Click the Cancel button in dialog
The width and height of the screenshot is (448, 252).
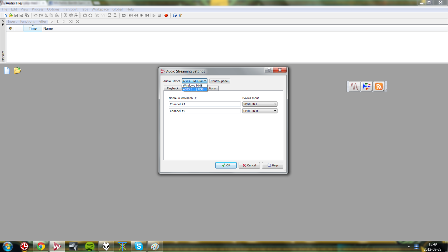coord(249,165)
